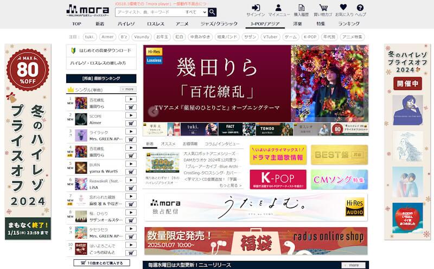This screenshot has height=269, width=434.
Task: Switch to the コラム/インタビュー tab
Action: (222, 144)
